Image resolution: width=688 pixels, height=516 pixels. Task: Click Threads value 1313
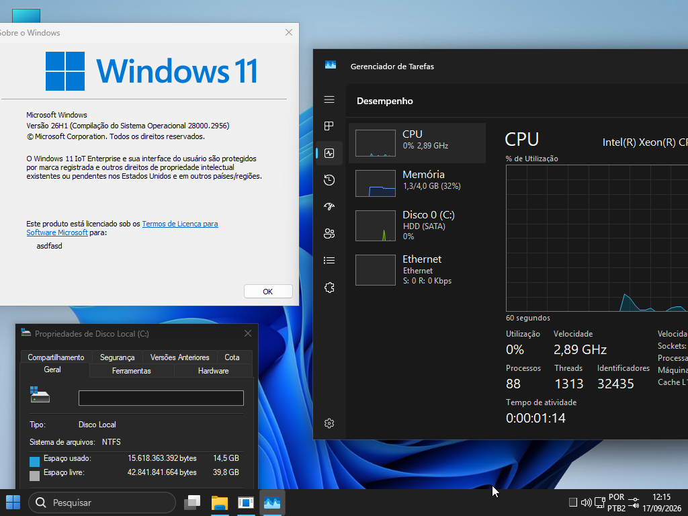(x=568, y=384)
